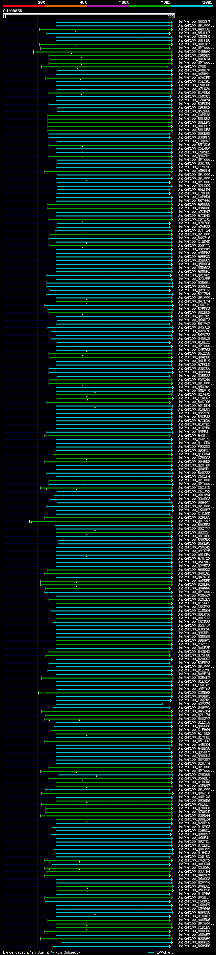Select the UniRef100_B3QMF5 entry
The width and height of the screenshot is (216, 955).
(193, 137)
